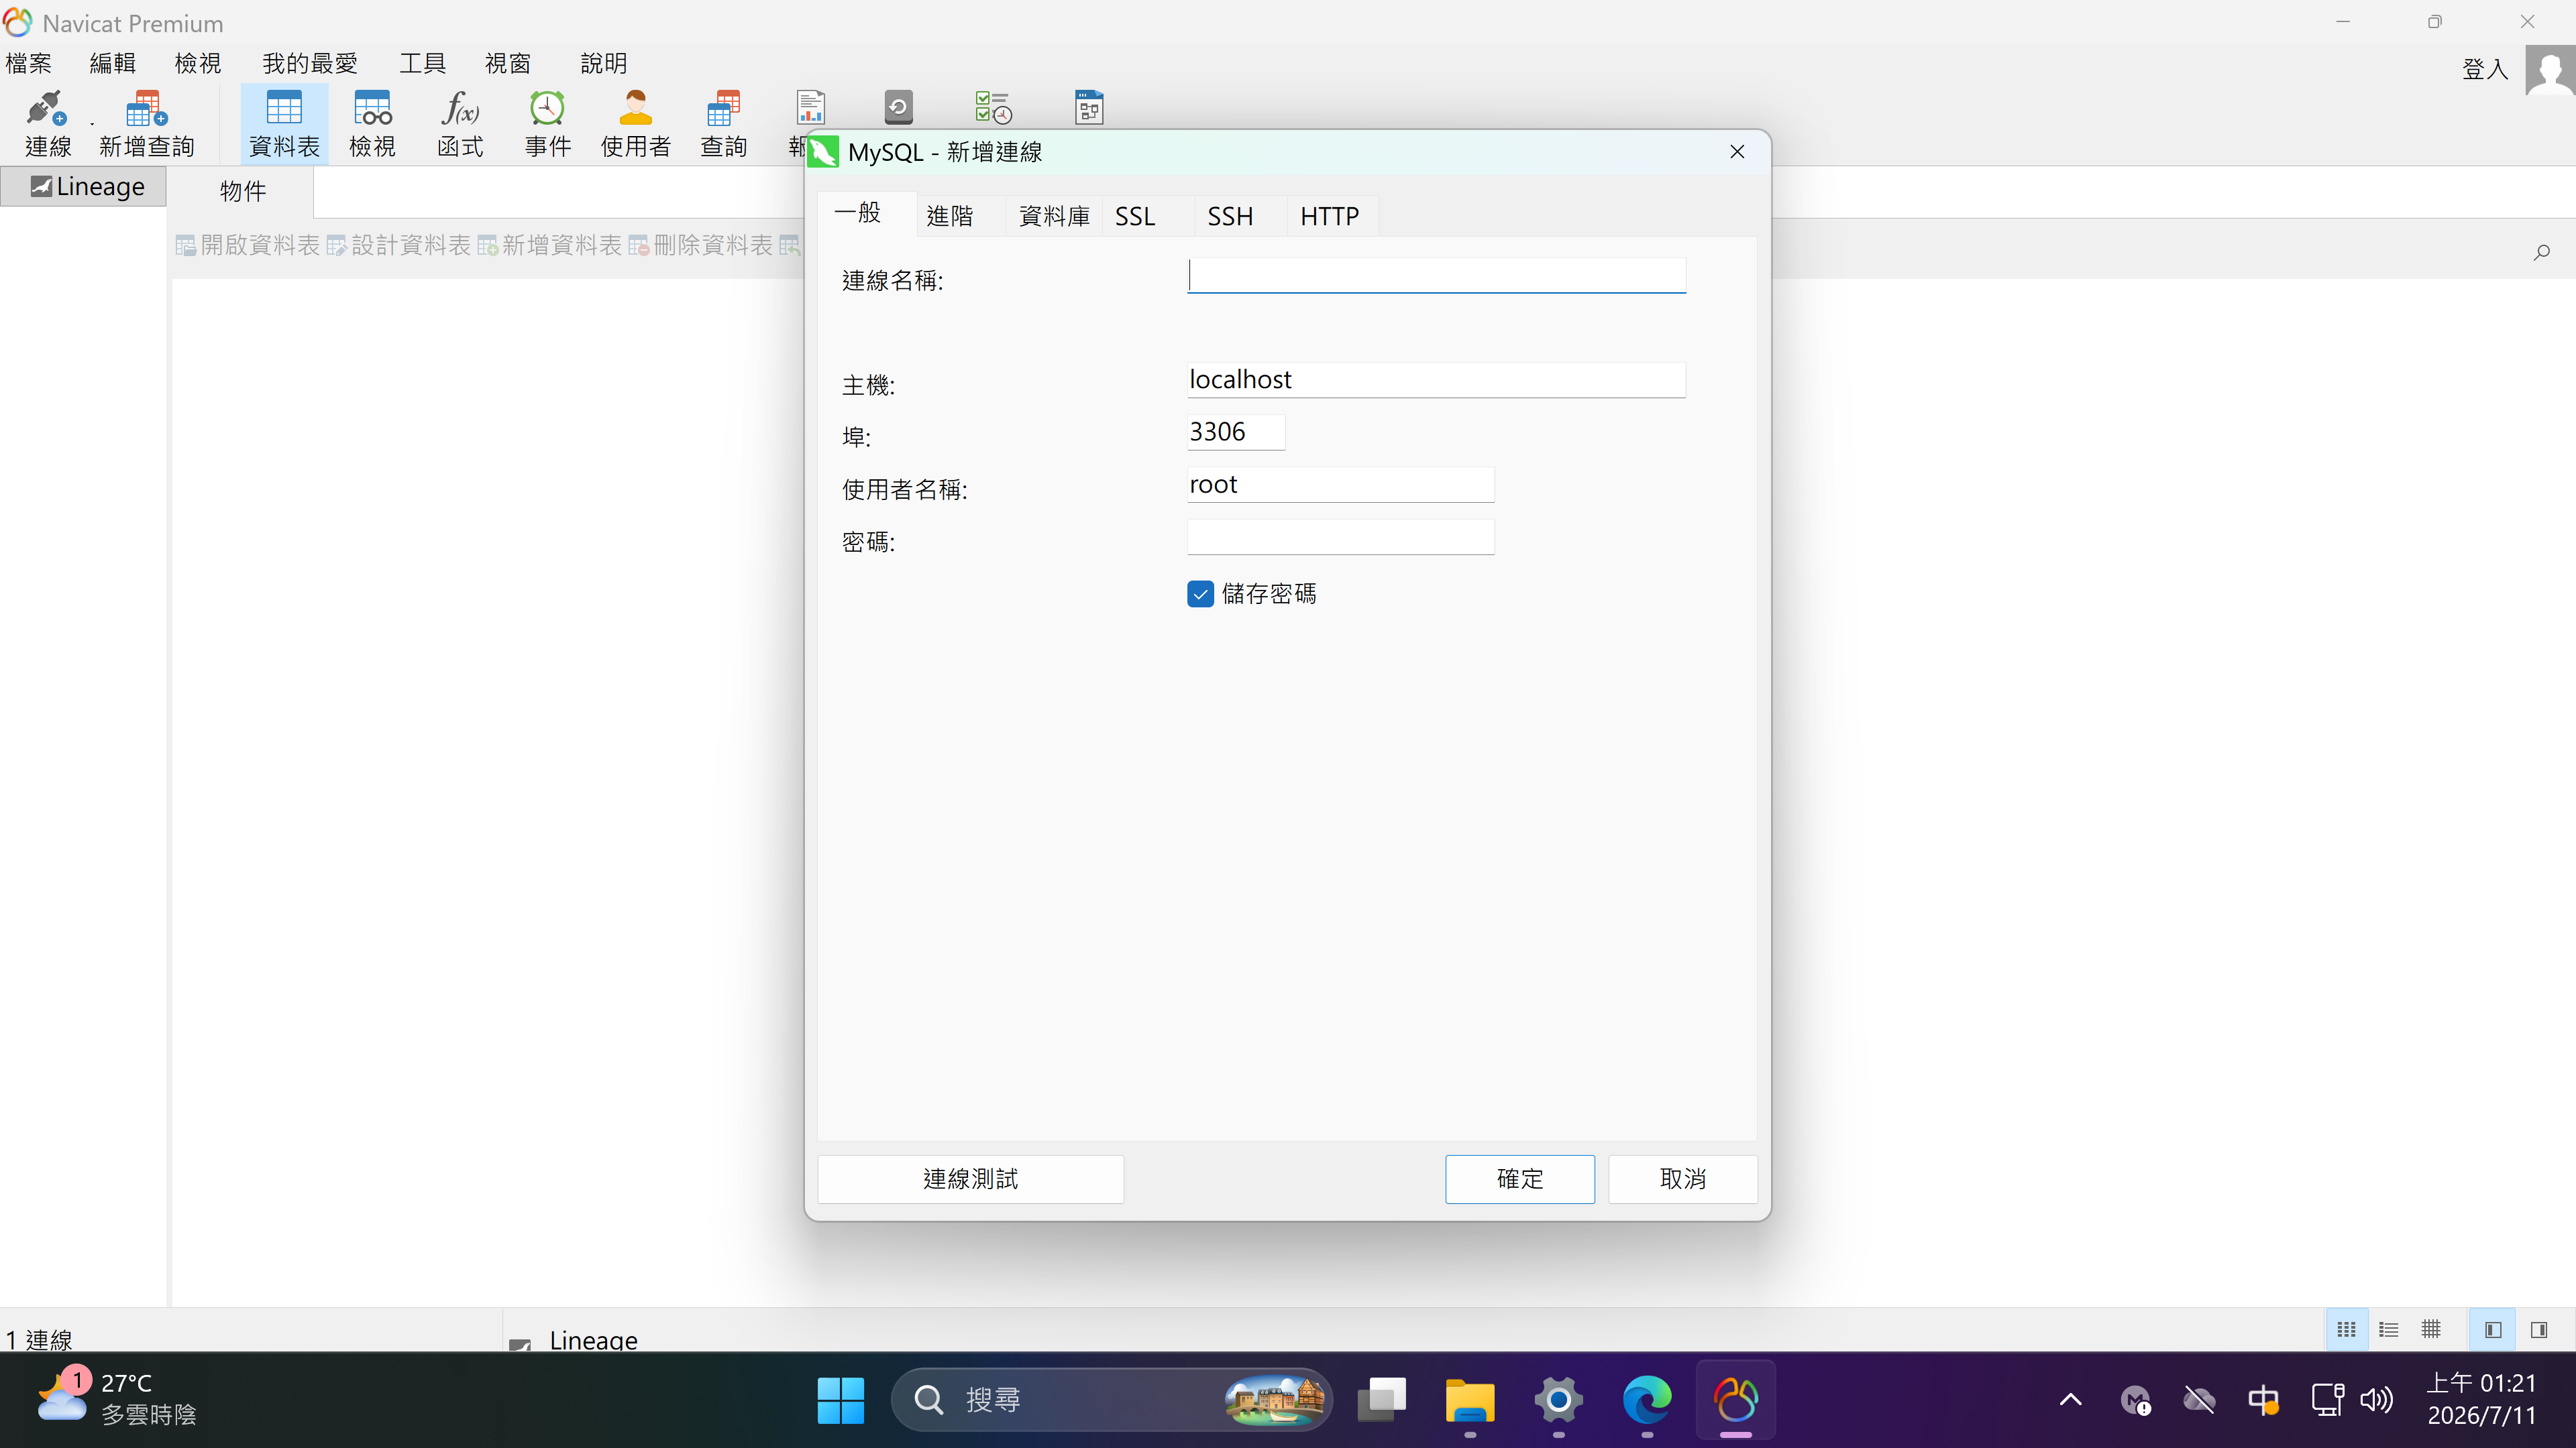The image size is (2576, 1448).
Task: Click 設計資料表 design table button
Action: click(399, 245)
